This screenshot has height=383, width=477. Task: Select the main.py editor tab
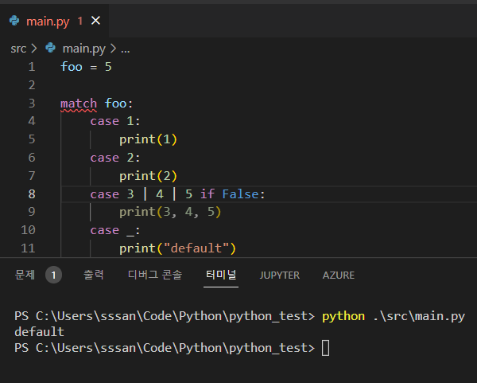click(48, 21)
